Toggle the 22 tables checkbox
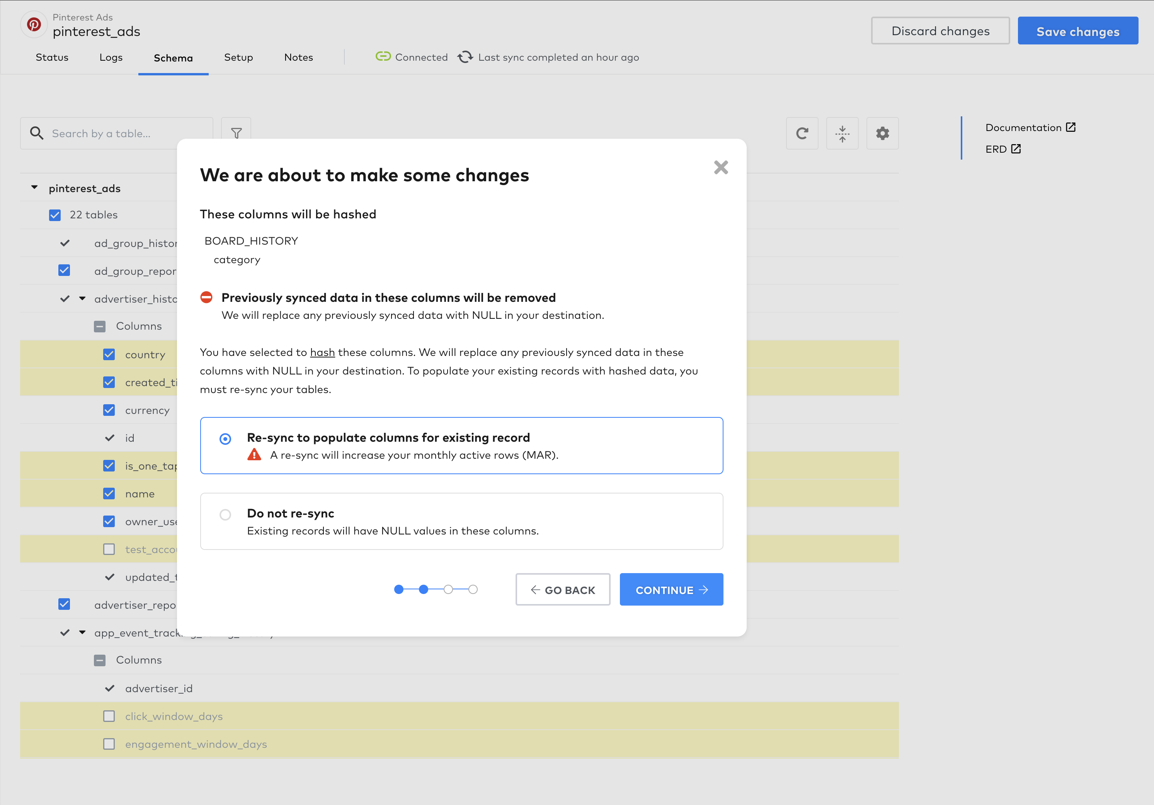The image size is (1154, 805). point(55,215)
